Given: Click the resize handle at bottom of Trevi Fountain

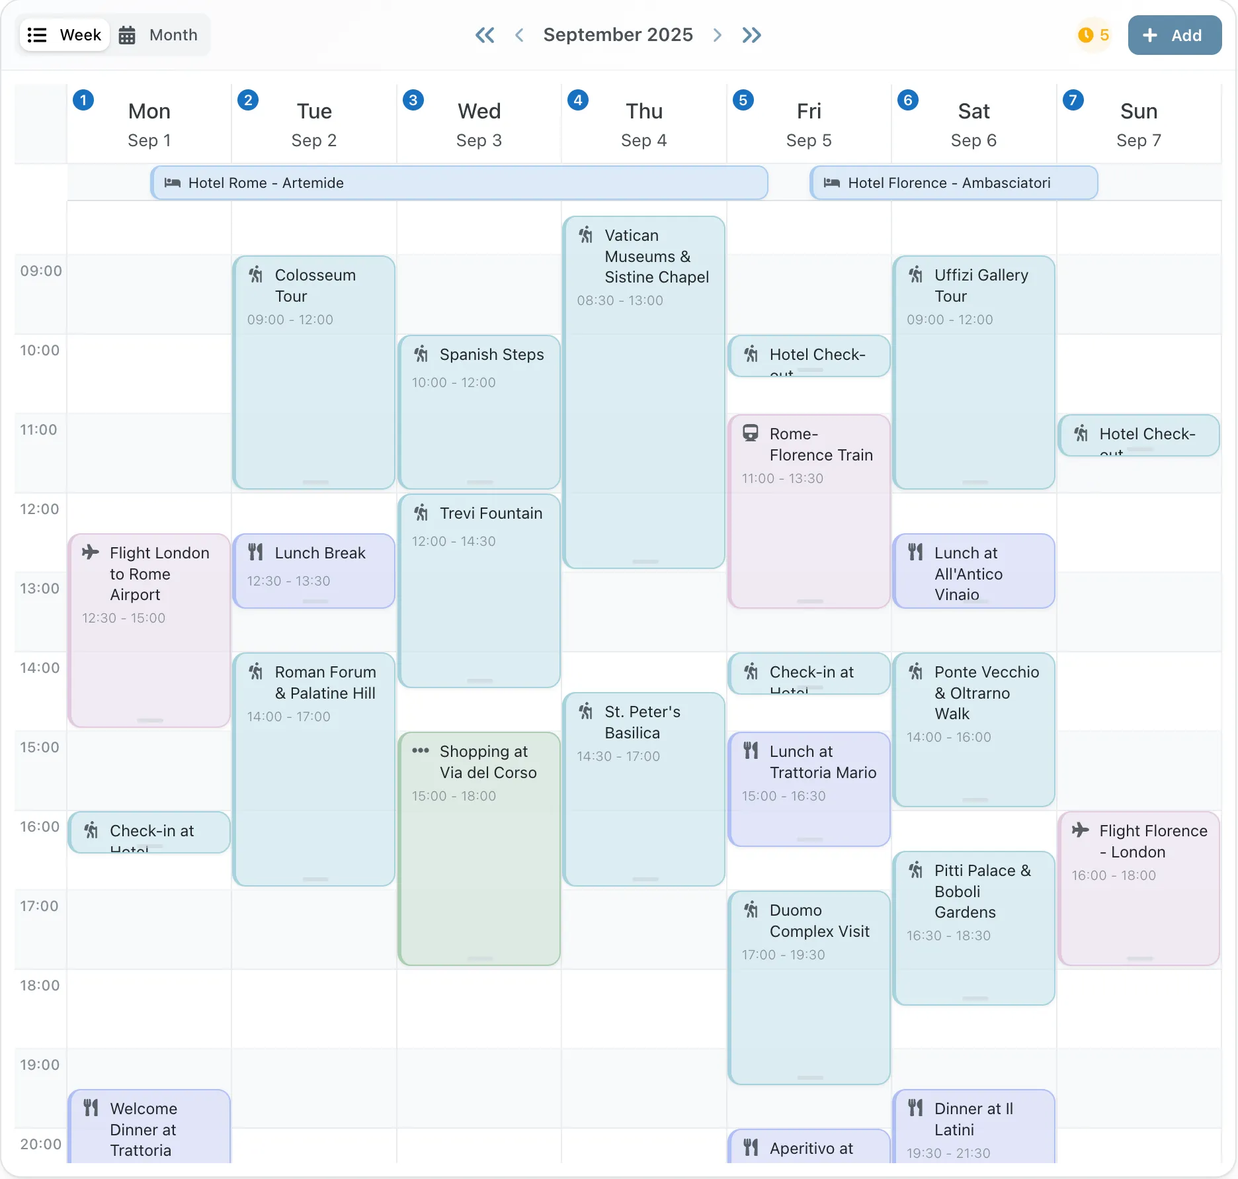Looking at the screenshot, I should click(479, 681).
